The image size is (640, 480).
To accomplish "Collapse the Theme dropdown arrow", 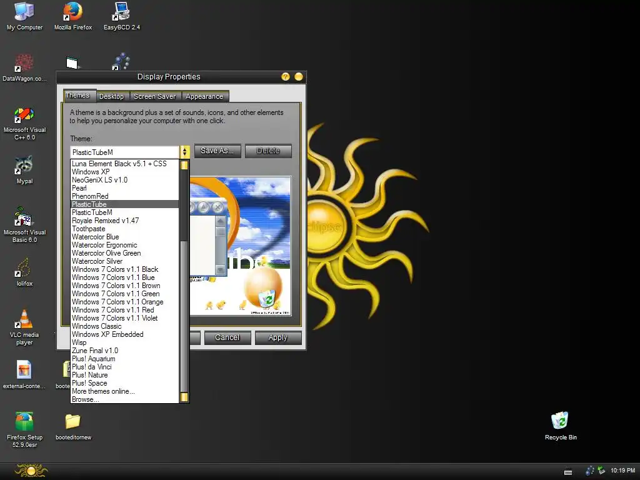I will [x=184, y=152].
